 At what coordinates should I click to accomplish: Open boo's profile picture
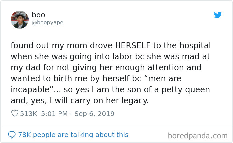tap(19, 19)
